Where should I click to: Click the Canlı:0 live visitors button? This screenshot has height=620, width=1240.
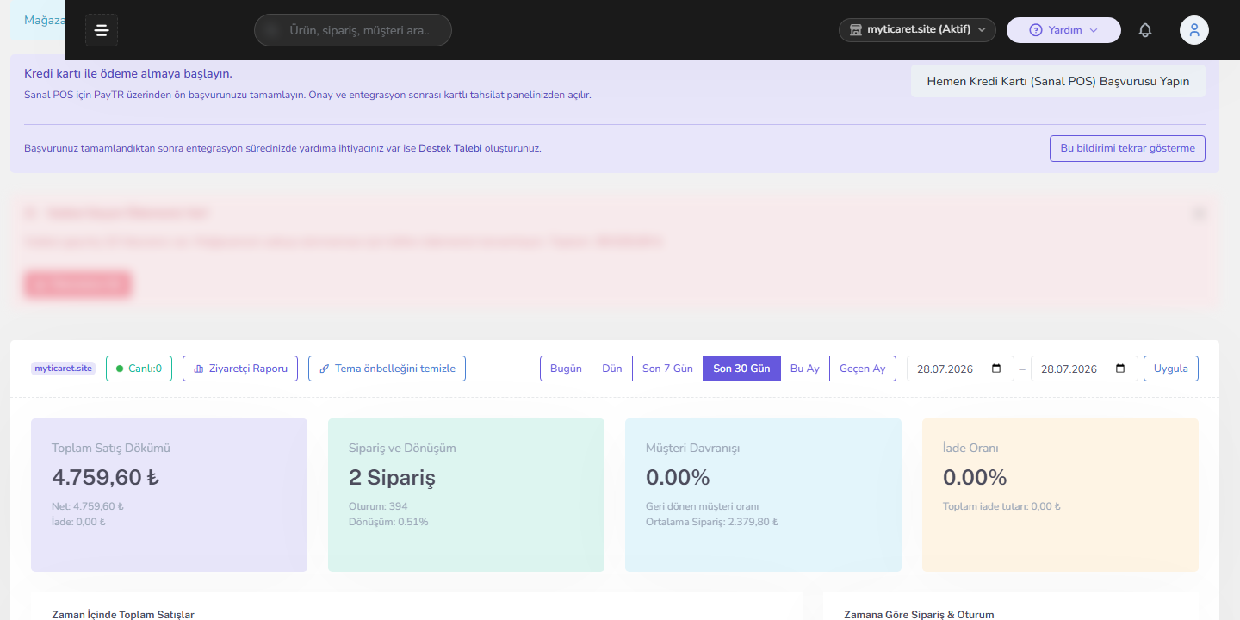139,369
